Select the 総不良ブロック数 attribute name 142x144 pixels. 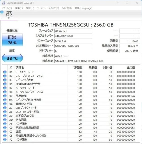pyautogui.click(x=25, y=116)
